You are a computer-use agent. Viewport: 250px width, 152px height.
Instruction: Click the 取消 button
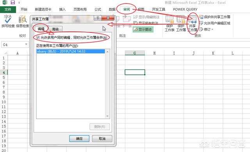click(102, 139)
